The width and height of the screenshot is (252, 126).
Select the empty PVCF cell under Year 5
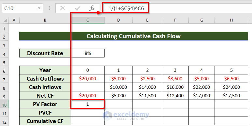tap(231, 113)
